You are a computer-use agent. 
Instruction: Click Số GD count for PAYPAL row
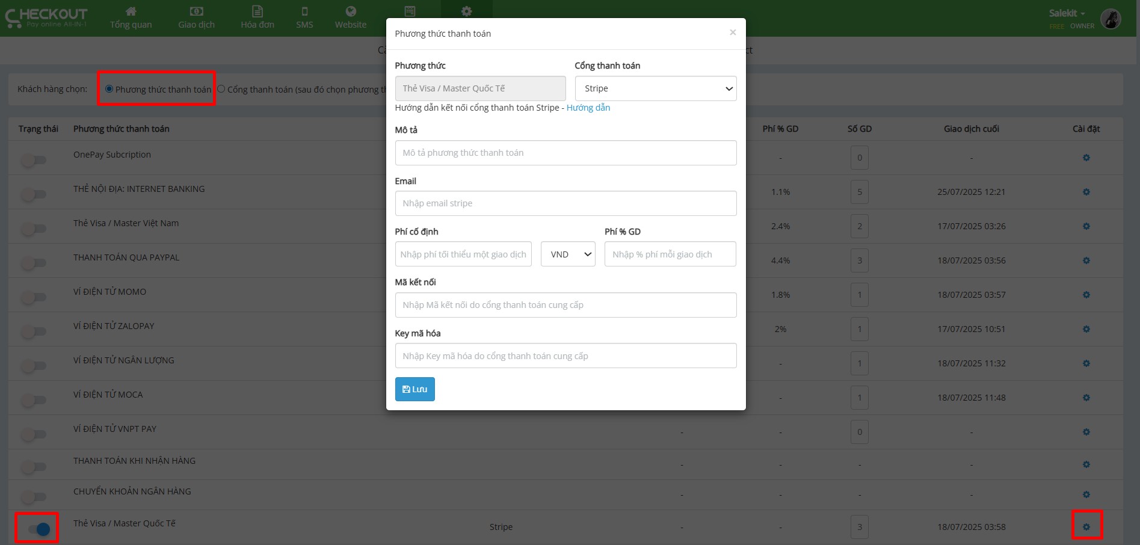(860, 260)
